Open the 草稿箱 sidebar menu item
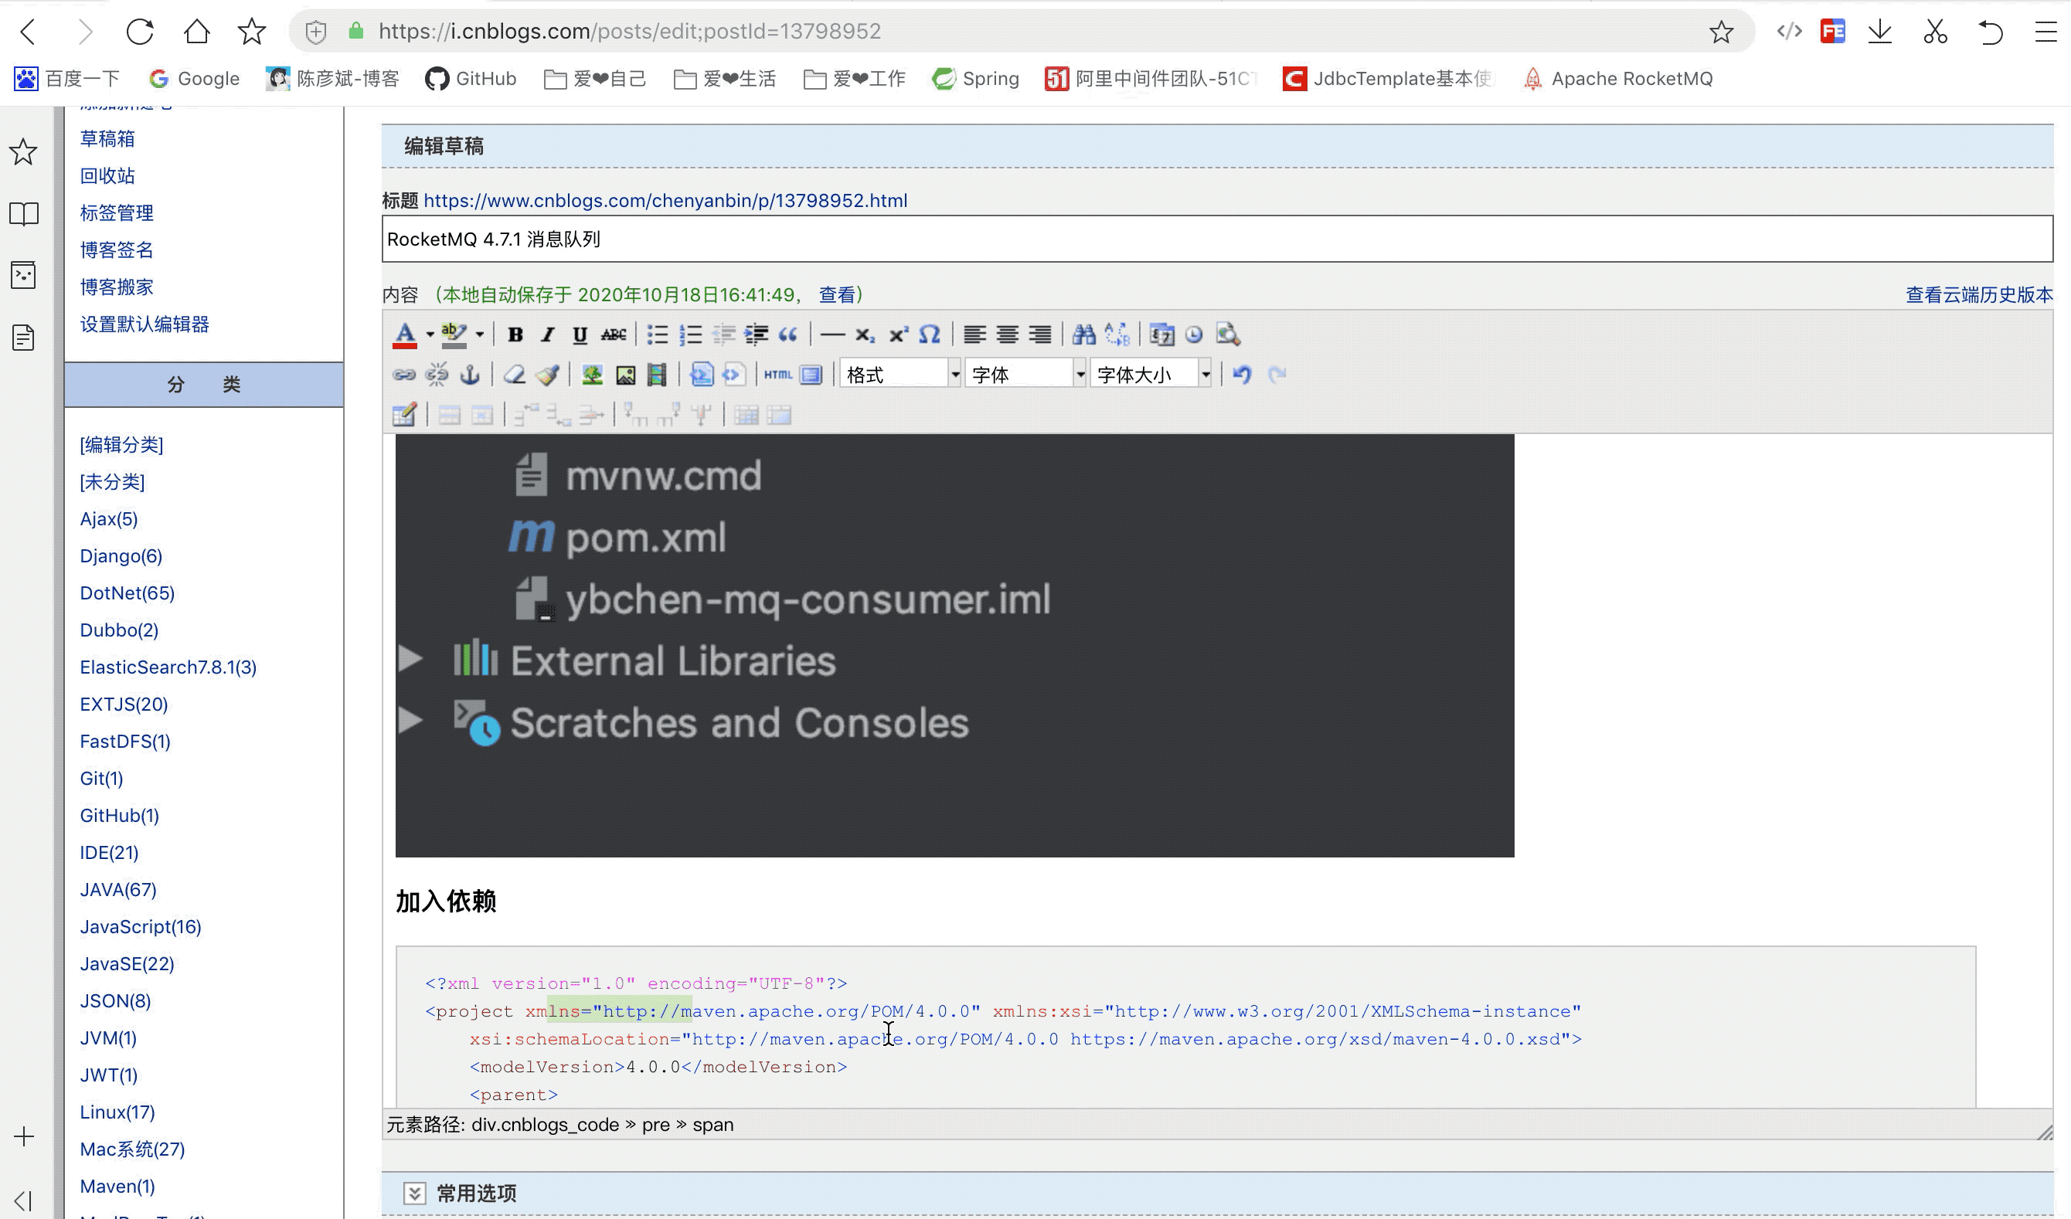2071x1219 pixels. (x=107, y=139)
